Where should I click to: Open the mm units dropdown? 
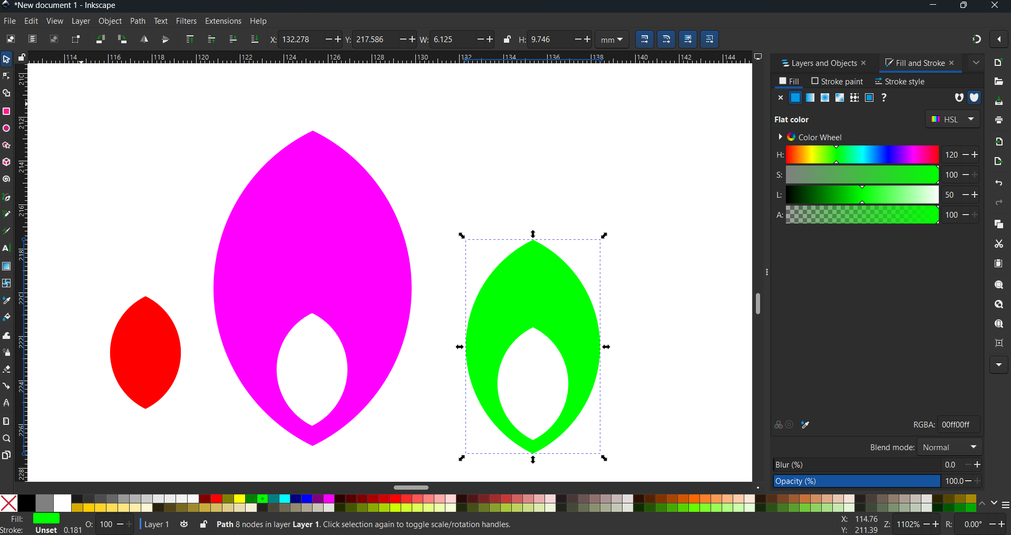tap(612, 40)
